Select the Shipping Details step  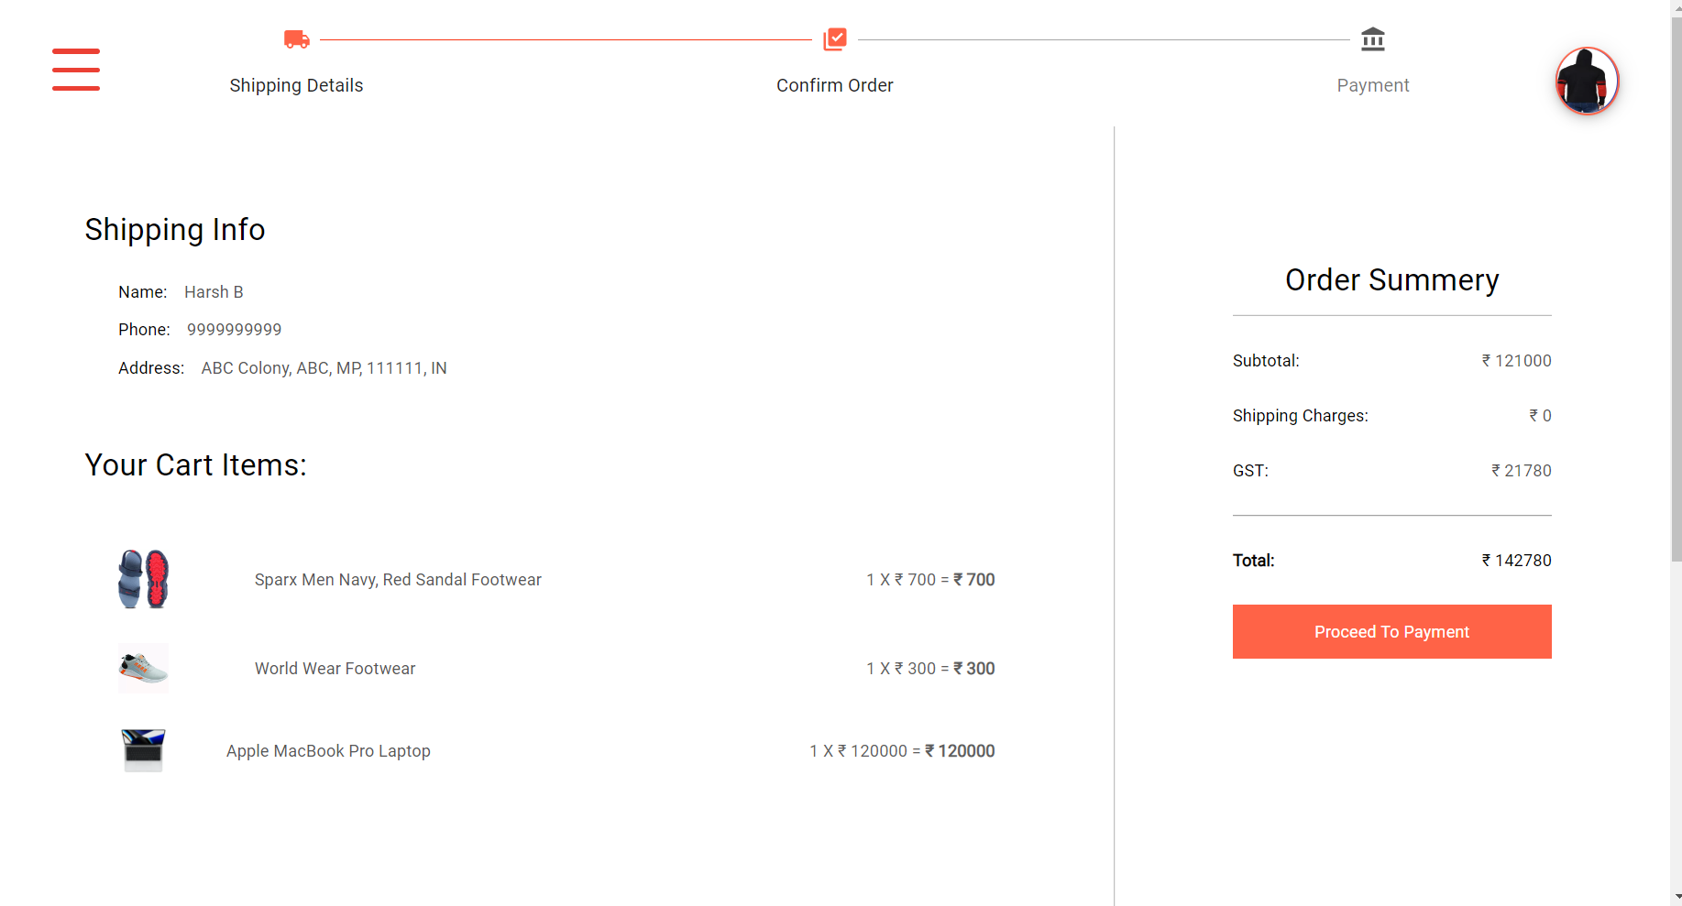296,85
